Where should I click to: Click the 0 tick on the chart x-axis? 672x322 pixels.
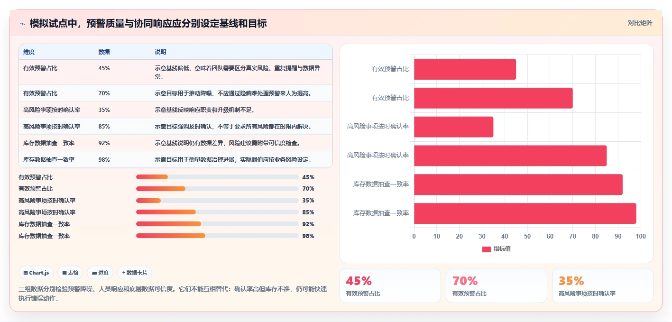coord(414,236)
